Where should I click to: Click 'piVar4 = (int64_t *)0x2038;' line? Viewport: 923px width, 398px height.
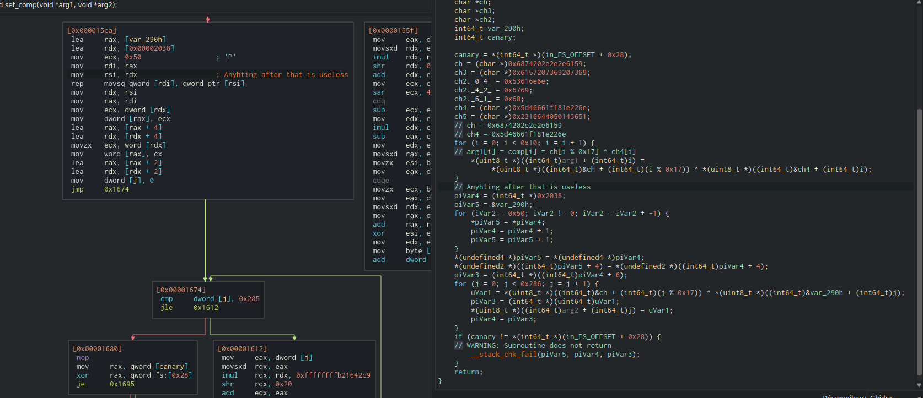point(510,196)
